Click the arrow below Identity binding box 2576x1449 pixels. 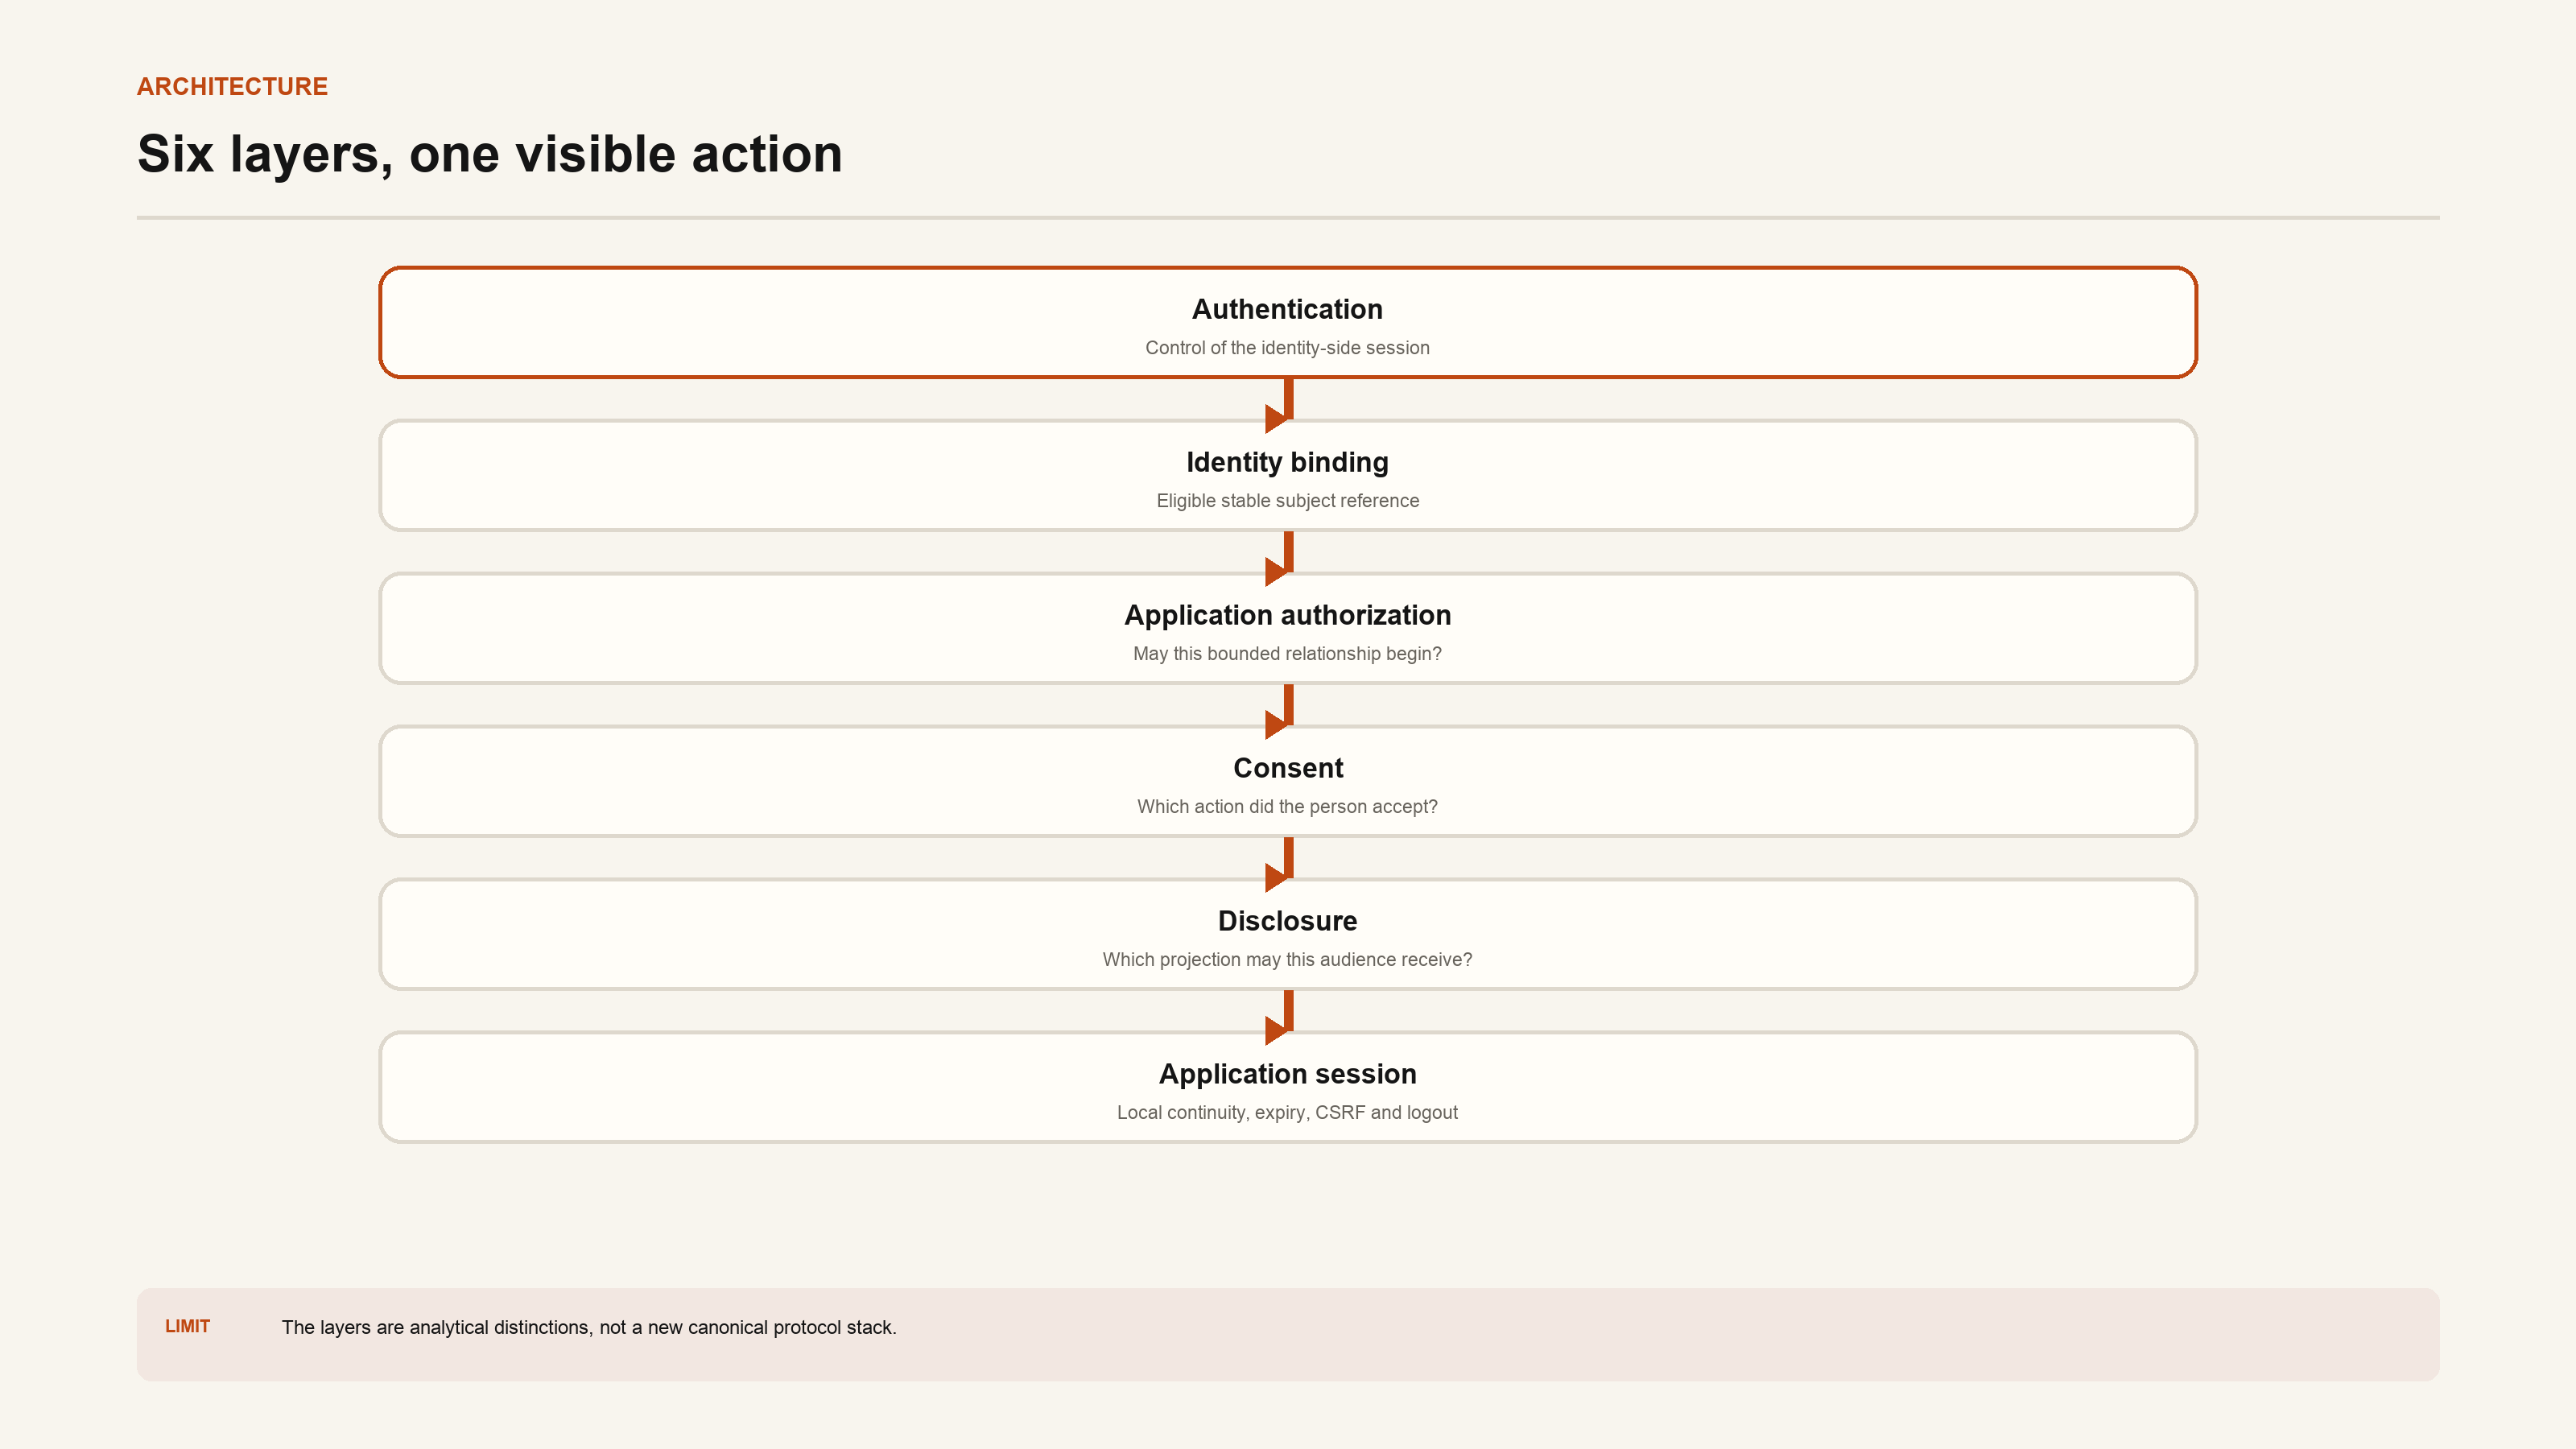1281,558
